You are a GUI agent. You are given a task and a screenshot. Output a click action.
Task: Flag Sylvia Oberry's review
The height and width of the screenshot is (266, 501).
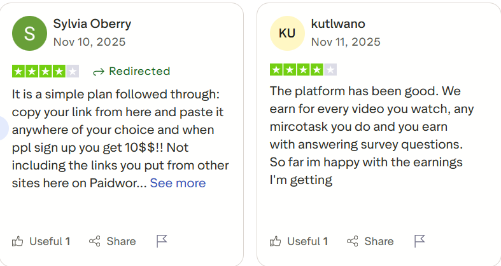pos(162,241)
